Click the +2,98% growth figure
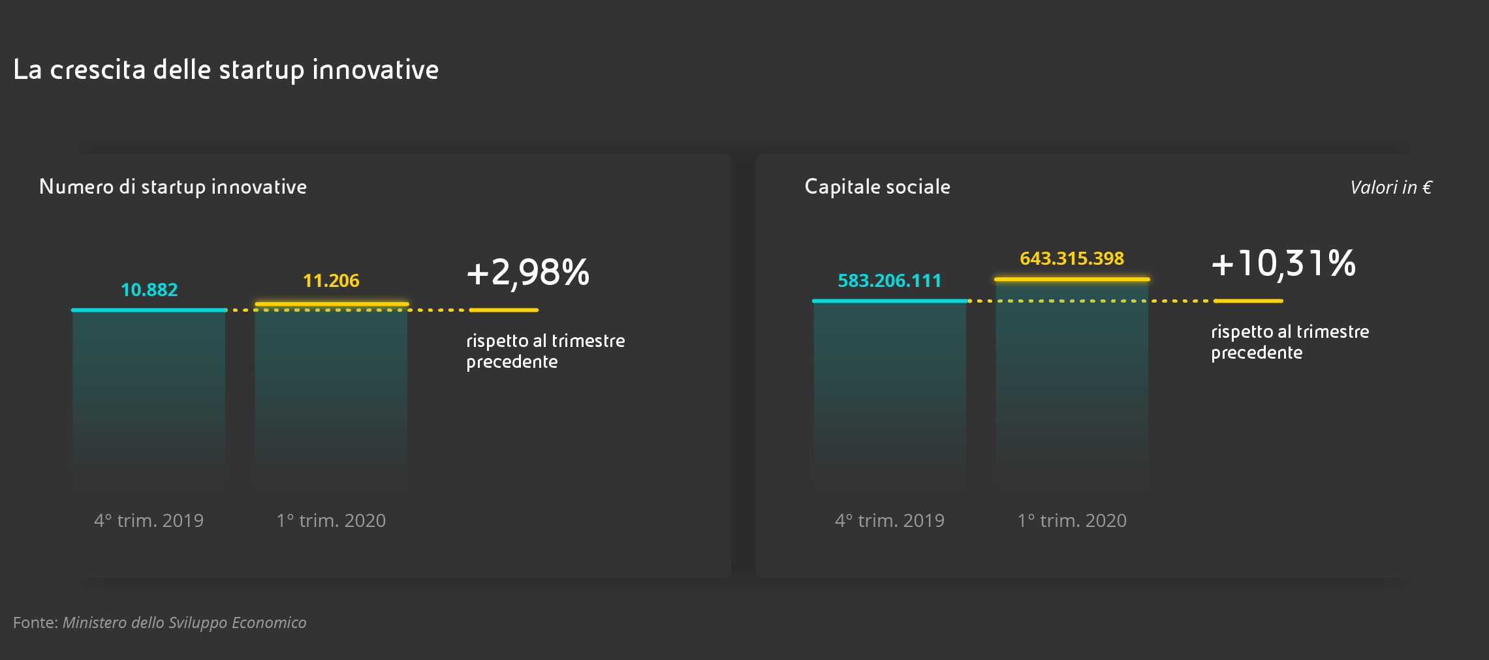This screenshot has height=660, width=1489. (527, 272)
